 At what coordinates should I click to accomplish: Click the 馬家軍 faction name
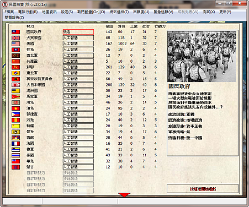[32, 96]
